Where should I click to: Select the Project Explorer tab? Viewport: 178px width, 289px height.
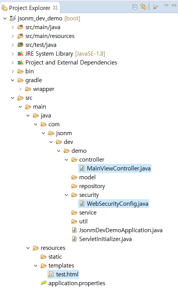pyautogui.click(x=30, y=8)
